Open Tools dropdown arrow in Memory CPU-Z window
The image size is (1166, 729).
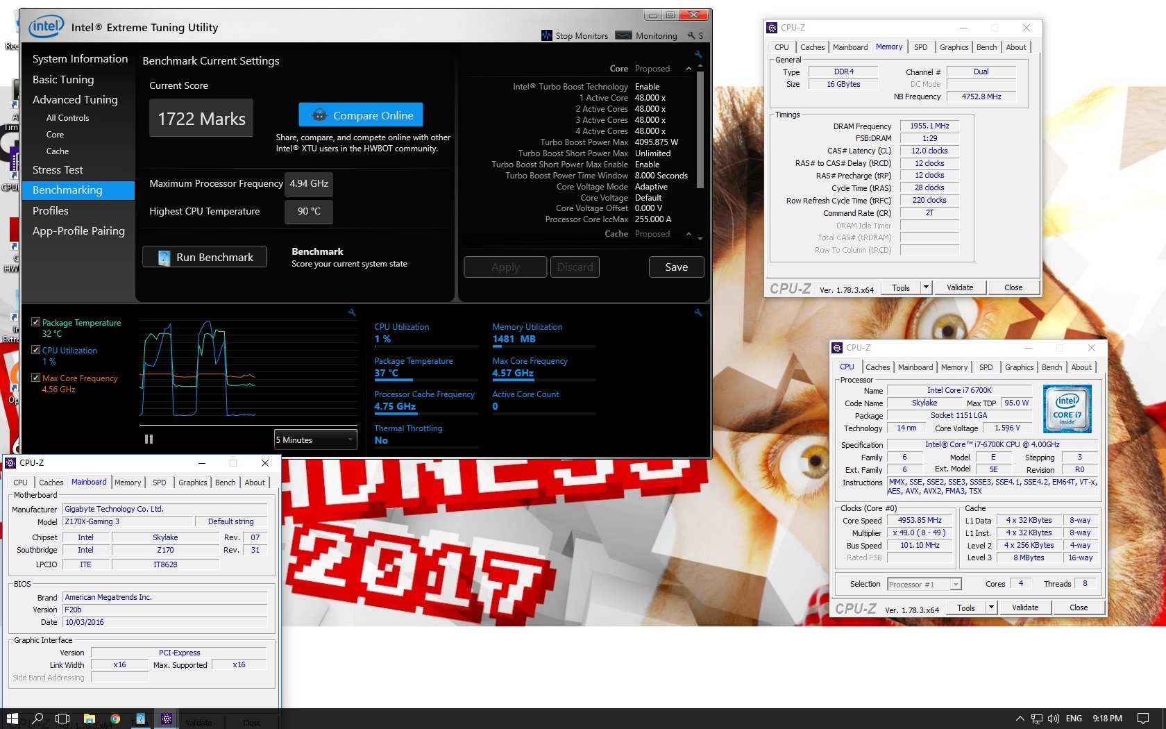(x=925, y=287)
